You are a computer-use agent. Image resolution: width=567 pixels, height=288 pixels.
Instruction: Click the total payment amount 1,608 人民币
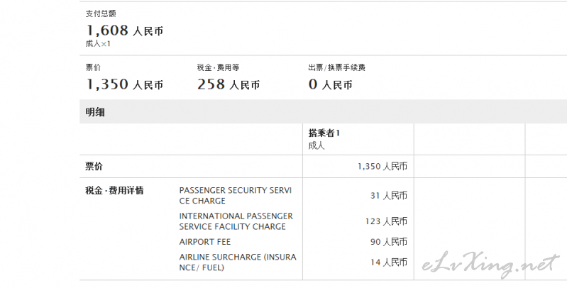(x=124, y=31)
